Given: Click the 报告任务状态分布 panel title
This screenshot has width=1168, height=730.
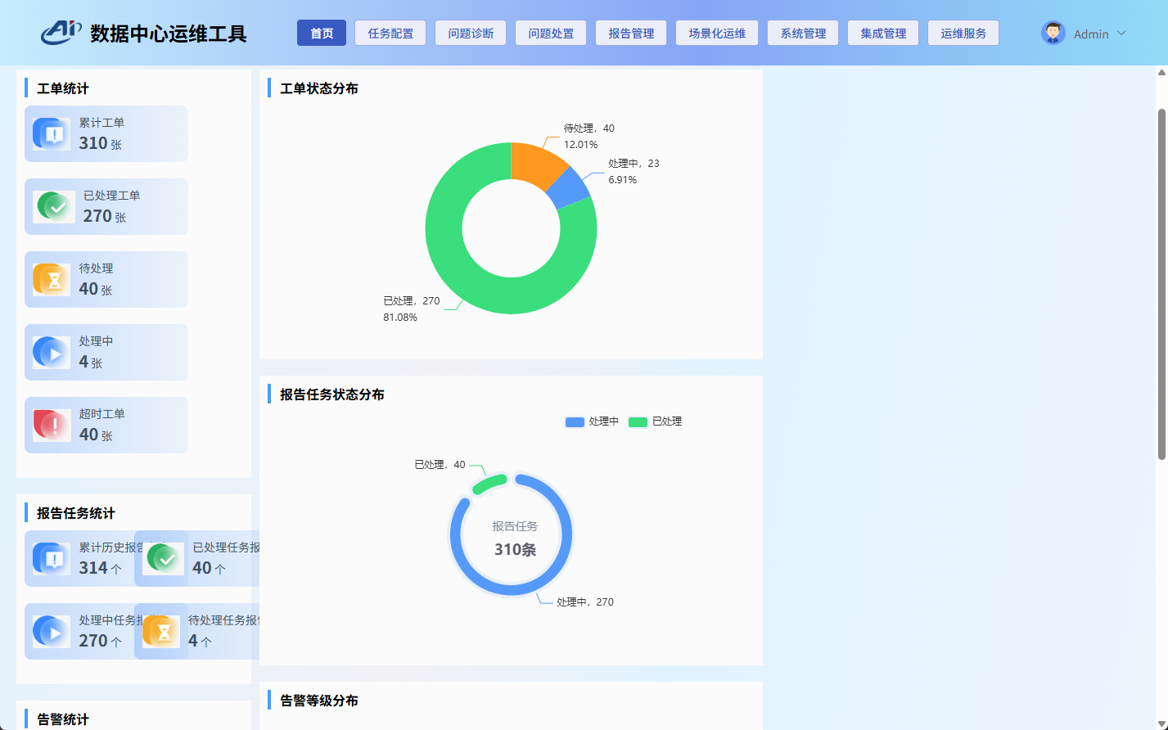Looking at the screenshot, I should click(332, 394).
